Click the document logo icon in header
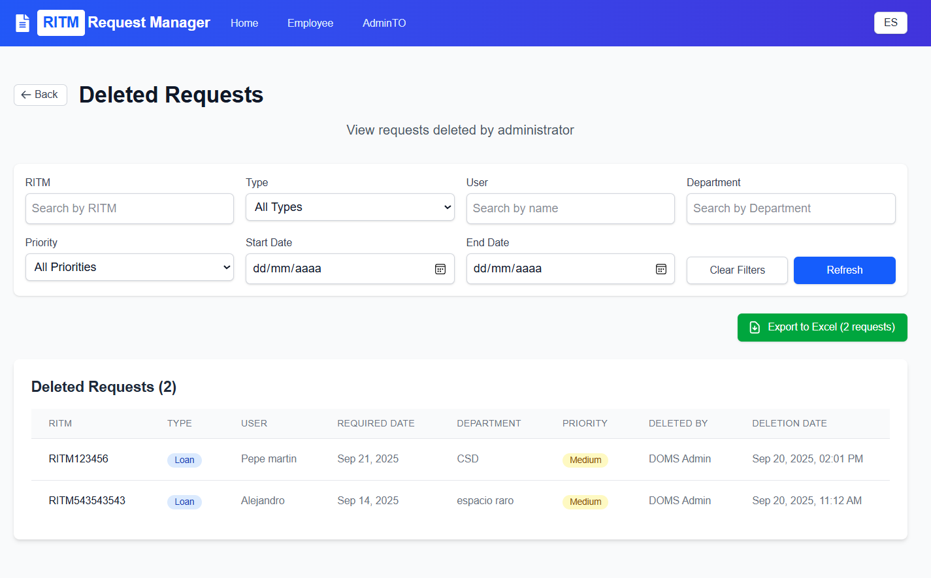The width and height of the screenshot is (931, 578). click(23, 23)
